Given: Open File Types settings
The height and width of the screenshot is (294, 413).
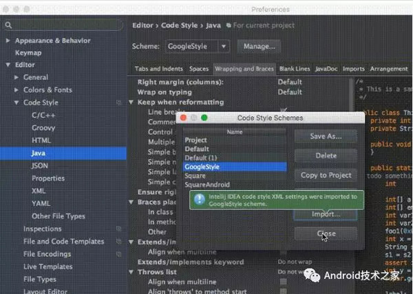Looking at the screenshot, I should tap(40, 280).
